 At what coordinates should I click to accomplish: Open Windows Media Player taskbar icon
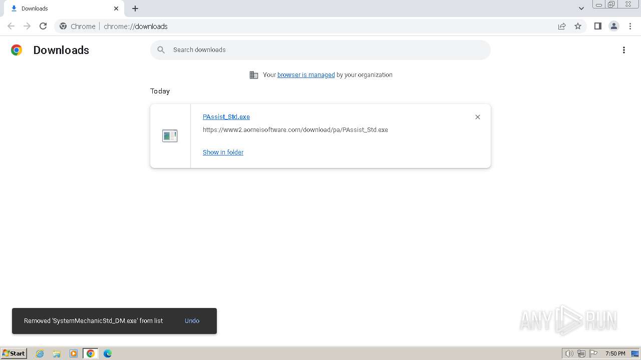(74, 353)
